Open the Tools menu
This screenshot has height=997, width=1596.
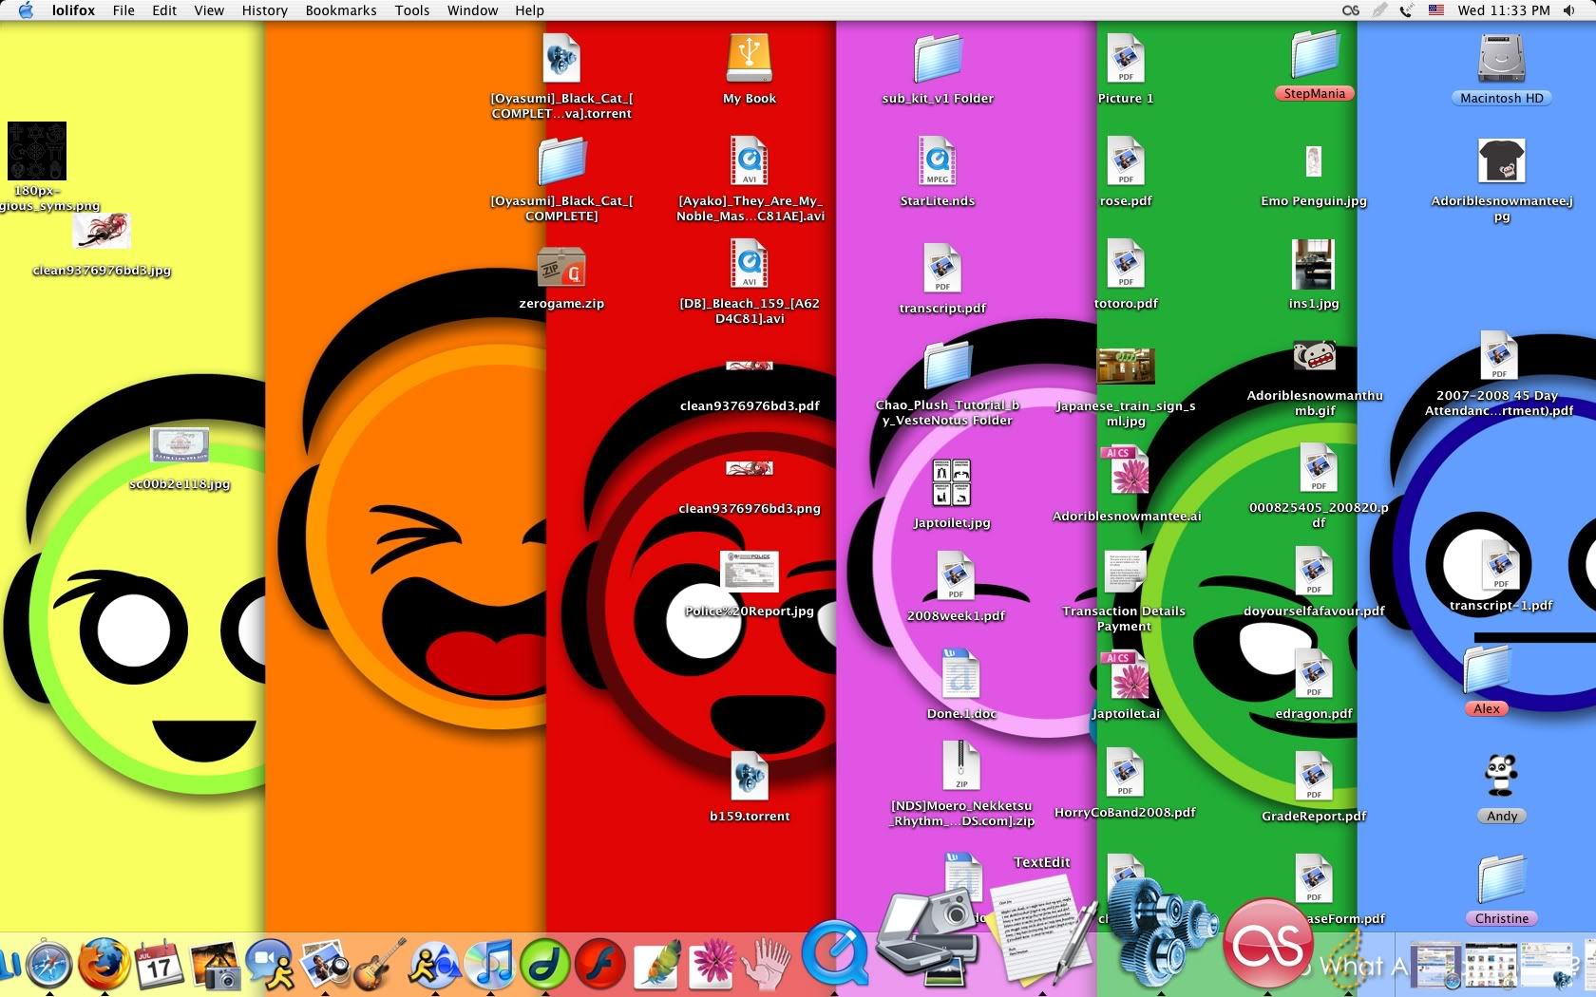pyautogui.click(x=411, y=10)
